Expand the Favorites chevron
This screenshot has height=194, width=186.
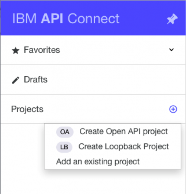point(172,50)
